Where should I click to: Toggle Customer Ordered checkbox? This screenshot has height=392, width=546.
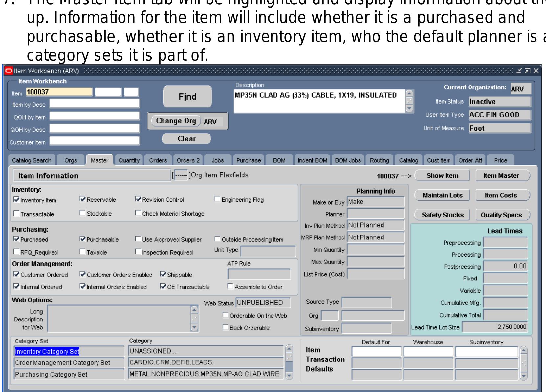click(16, 274)
